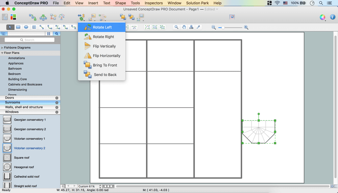Select the Ellipse drawing tool

coord(26,27)
